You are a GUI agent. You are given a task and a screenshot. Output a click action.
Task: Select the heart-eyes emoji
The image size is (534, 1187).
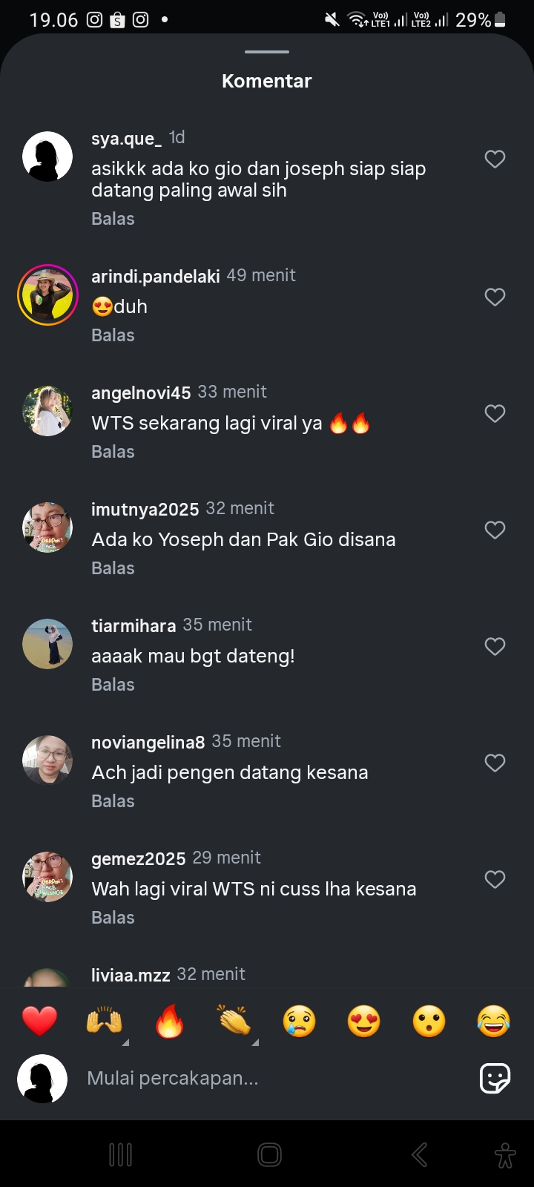(364, 1022)
